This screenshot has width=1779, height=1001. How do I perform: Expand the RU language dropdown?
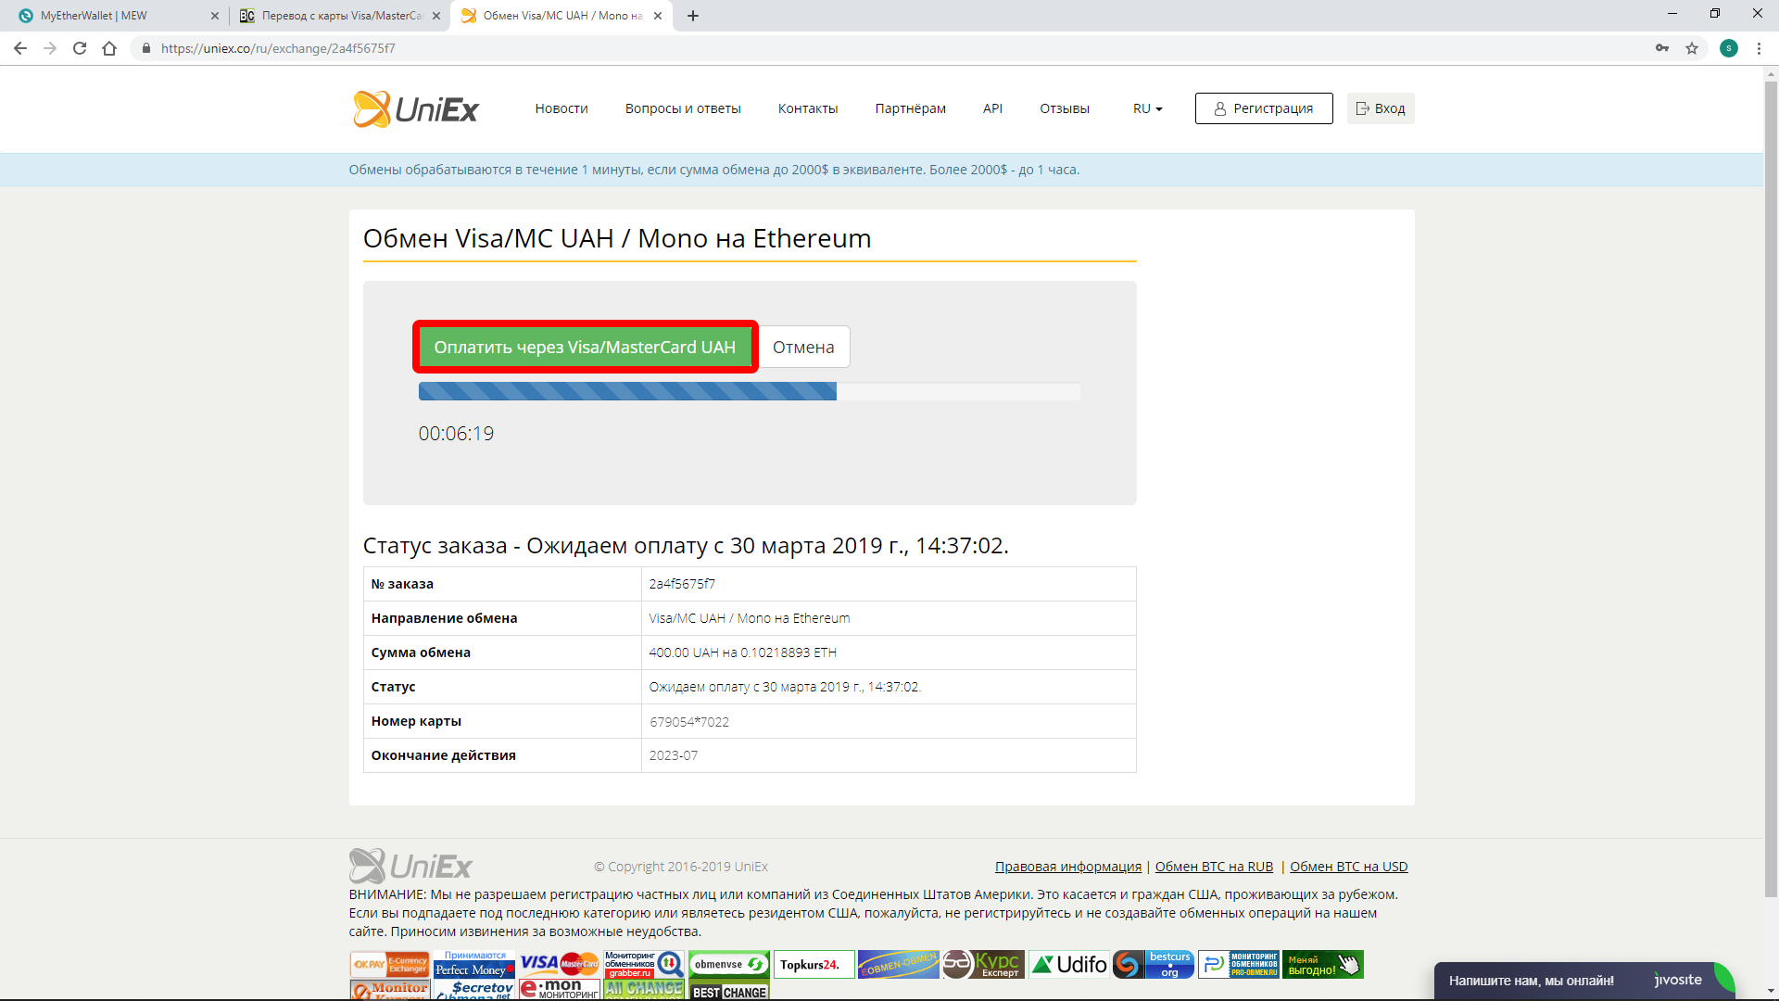(x=1147, y=108)
